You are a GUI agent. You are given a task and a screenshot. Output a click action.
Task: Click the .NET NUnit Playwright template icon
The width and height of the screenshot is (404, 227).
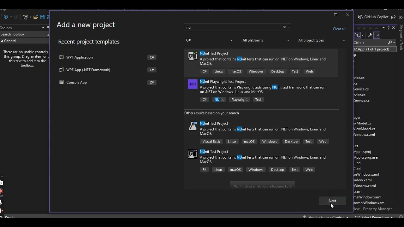193,84
